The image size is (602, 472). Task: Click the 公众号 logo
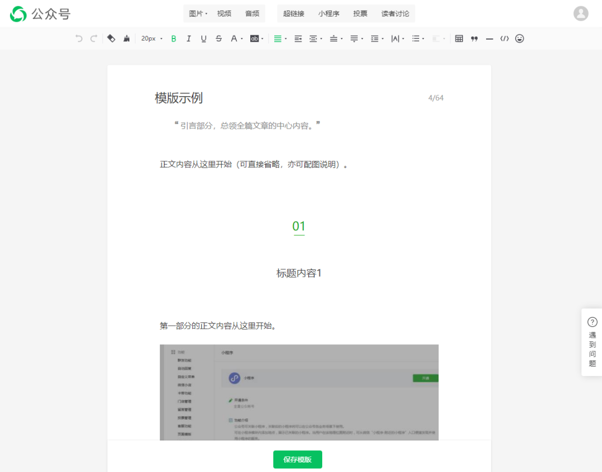click(x=40, y=14)
